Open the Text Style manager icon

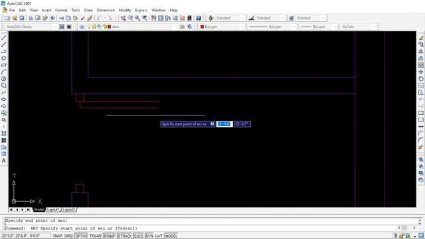211,18
